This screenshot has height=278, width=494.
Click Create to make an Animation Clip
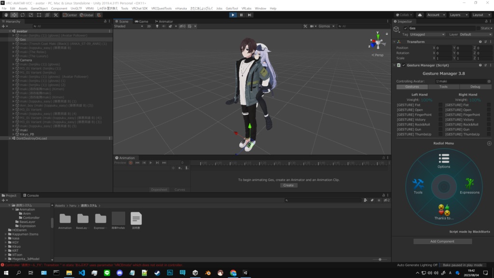288,185
